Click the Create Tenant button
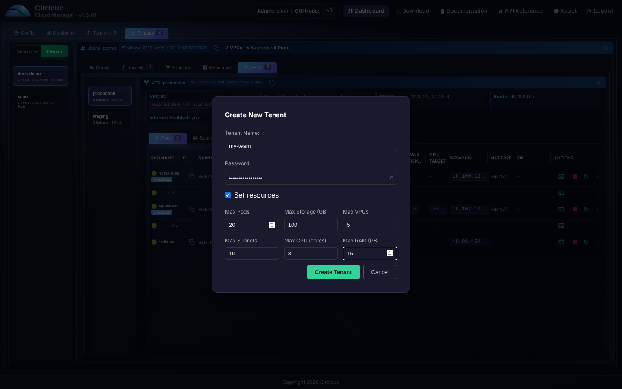Viewport: 622px width, 389px height. tap(333, 272)
